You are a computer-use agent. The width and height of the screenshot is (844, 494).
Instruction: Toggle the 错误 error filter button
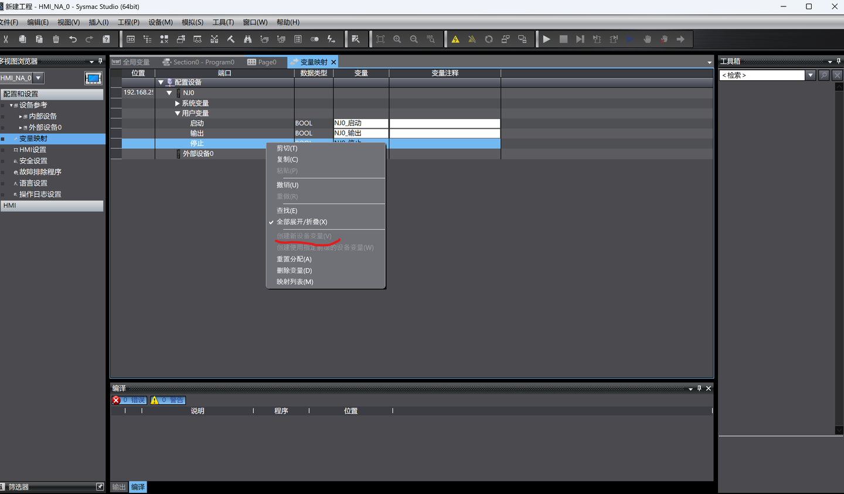click(129, 400)
